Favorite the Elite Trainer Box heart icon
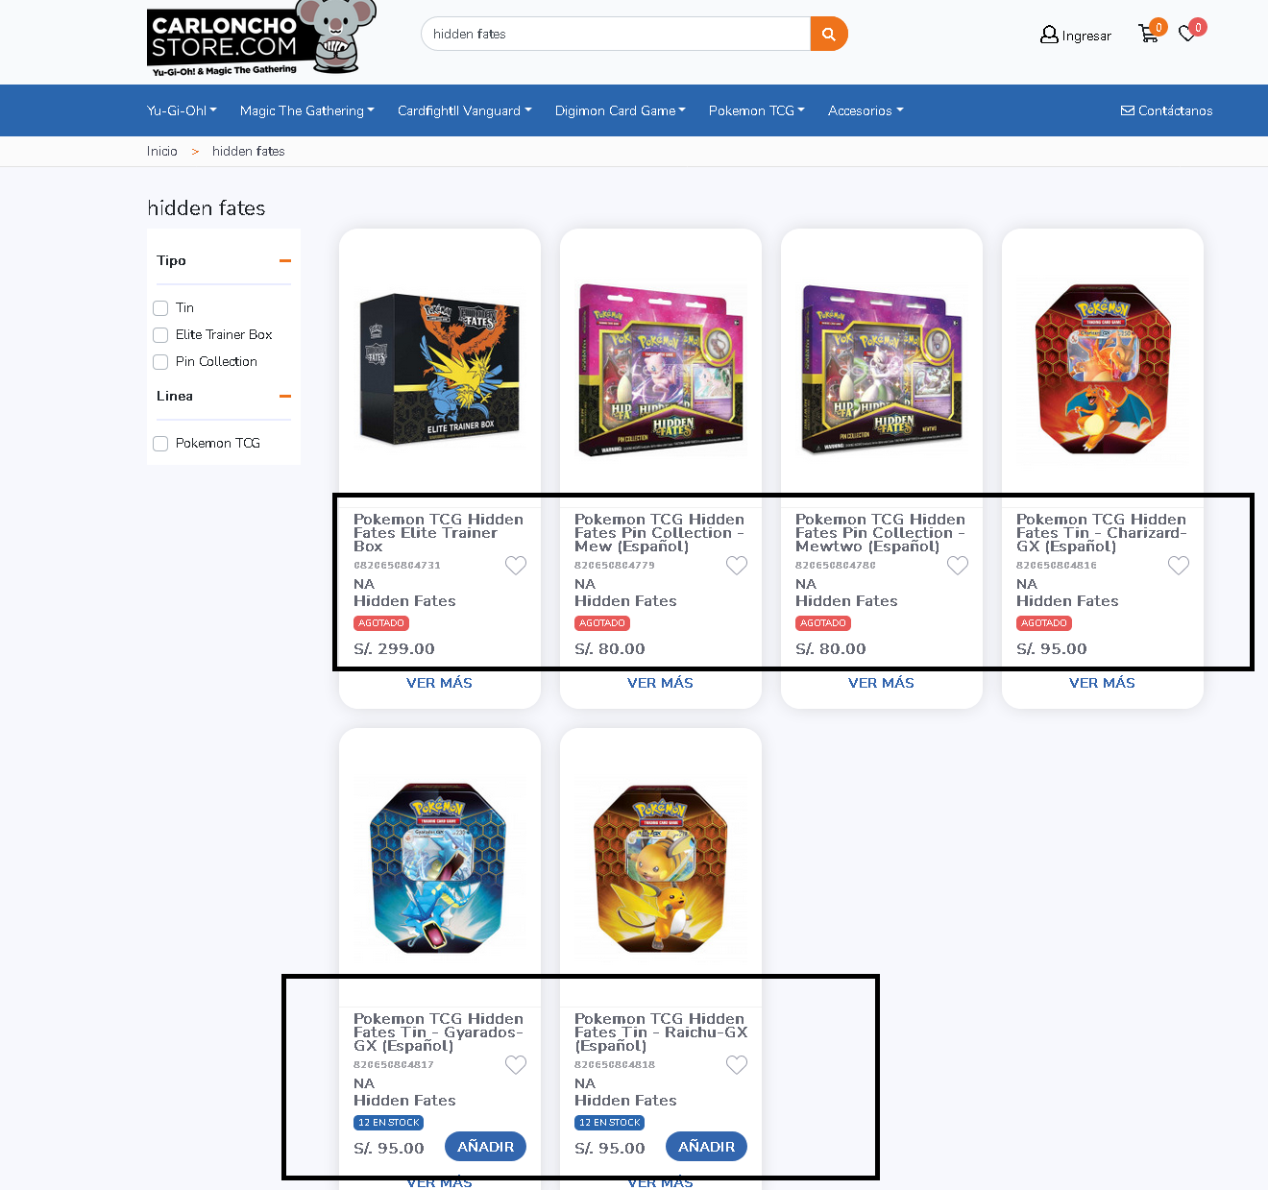The image size is (1268, 1190). click(516, 566)
